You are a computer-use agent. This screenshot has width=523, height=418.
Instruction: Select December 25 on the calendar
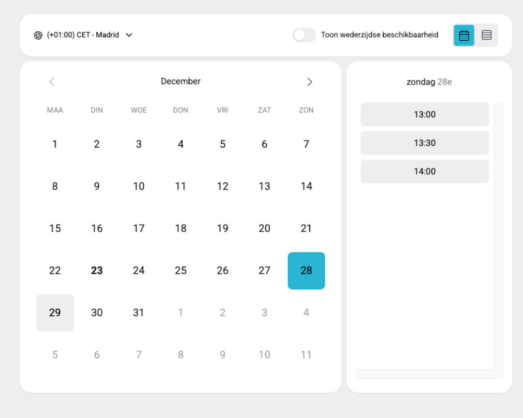point(180,271)
